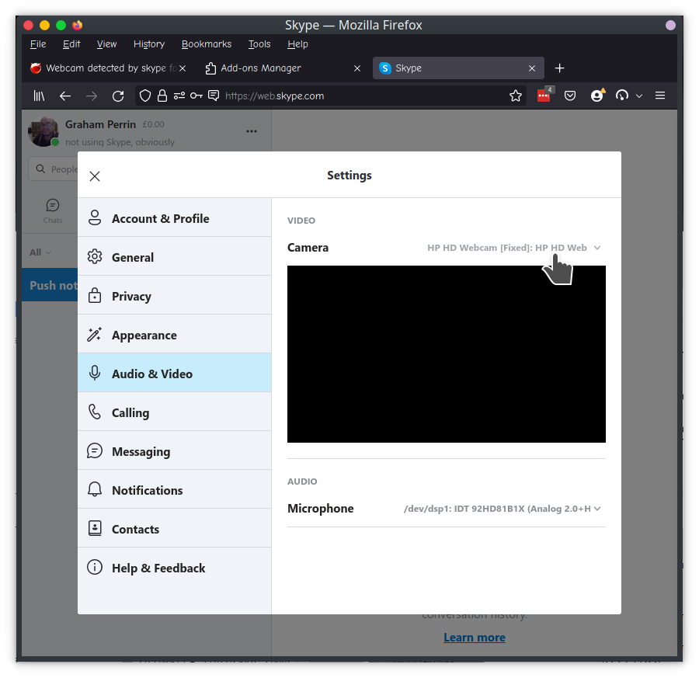Click the Learn more link
Screen dimensions: 699x678
pos(474,638)
